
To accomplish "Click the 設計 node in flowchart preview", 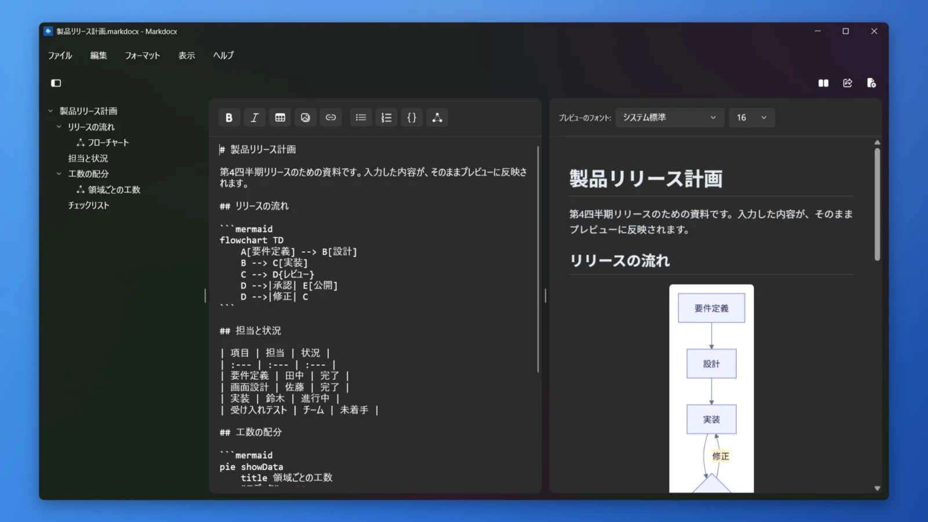I will [x=712, y=364].
